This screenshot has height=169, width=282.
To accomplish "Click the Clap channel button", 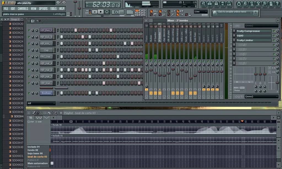I will tap(46, 50).
